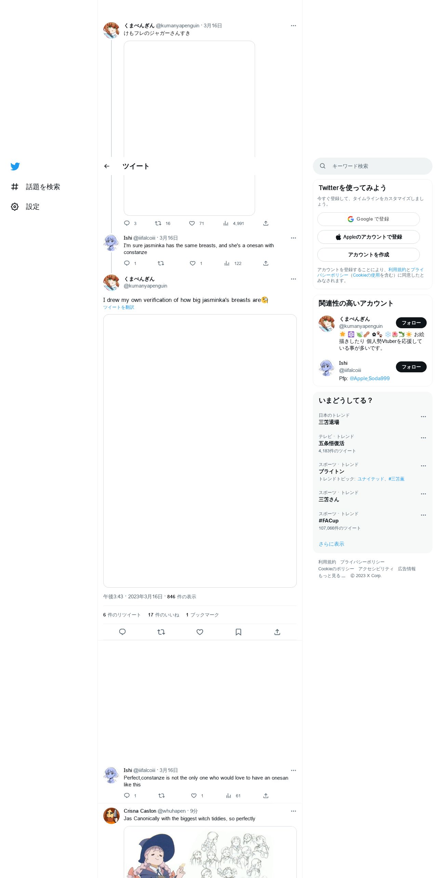Like the main tweet with the heart icon
The height and width of the screenshot is (878, 439).
[x=200, y=632]
